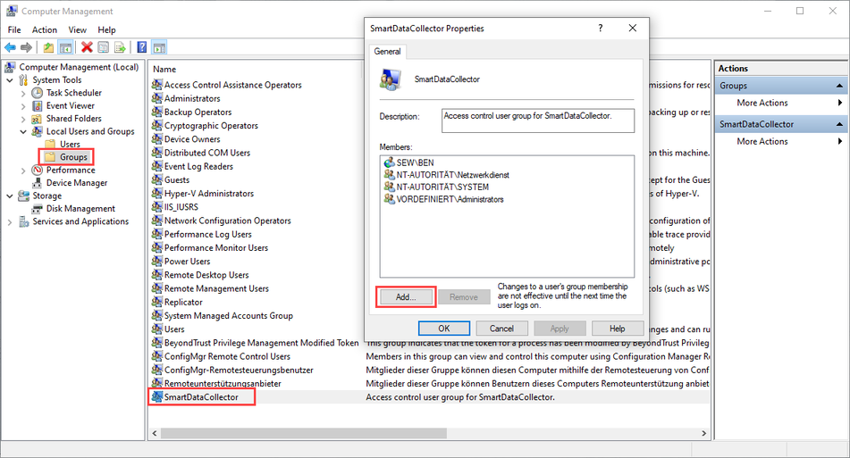Toggle Show/Hide Console Tree toolbar icon
Image resolution: width=850 pixels, height=458 pixels.
64,47
